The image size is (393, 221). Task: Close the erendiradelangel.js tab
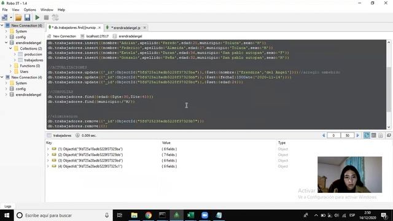145,28
